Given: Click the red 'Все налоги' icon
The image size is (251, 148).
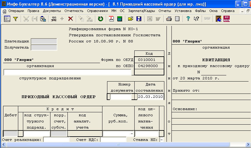Looking at the screenshot, I should point(227,19).
